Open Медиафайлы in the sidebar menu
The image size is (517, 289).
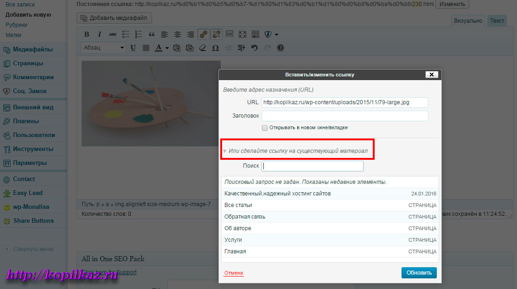point(33,50)
